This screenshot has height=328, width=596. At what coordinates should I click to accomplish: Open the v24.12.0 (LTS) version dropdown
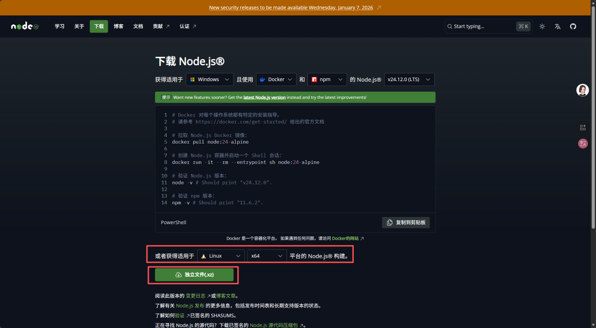point(409,80)
